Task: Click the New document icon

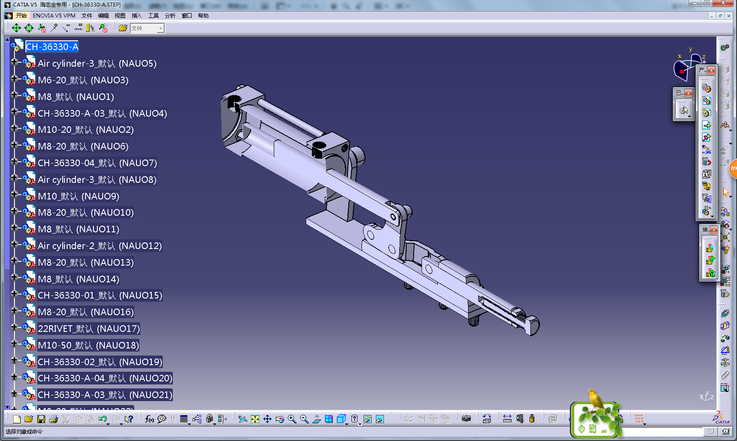Action: [x=17, y=420]
